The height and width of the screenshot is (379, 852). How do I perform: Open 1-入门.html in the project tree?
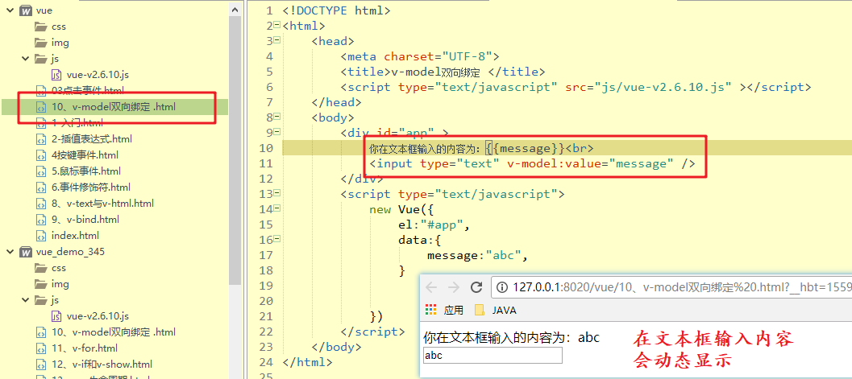(77, 122)
